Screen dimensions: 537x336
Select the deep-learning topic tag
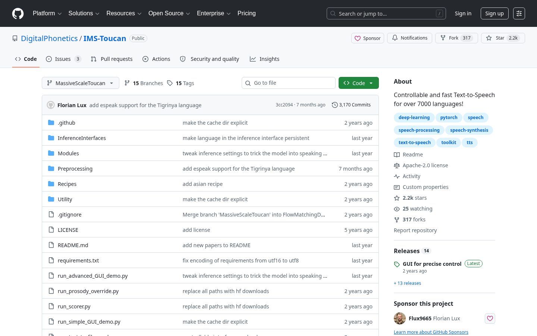pyautogui.click(x=414, y=118)
